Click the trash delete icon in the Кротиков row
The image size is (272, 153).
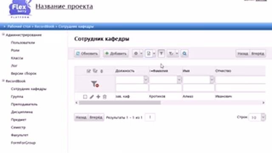105,97
